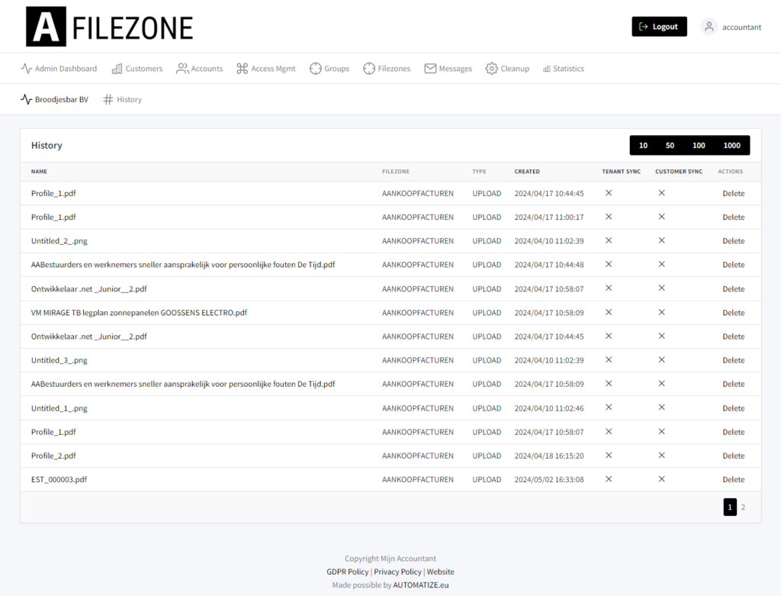
Task: Open the Customers menu
Action: [137, 68]
